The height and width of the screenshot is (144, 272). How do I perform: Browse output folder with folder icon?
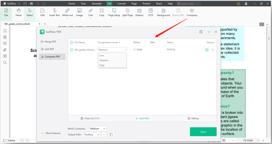click(x=111, y=135)
